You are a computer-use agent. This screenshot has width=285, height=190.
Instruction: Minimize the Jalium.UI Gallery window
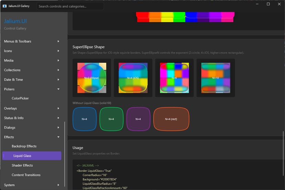coord(257,4)
